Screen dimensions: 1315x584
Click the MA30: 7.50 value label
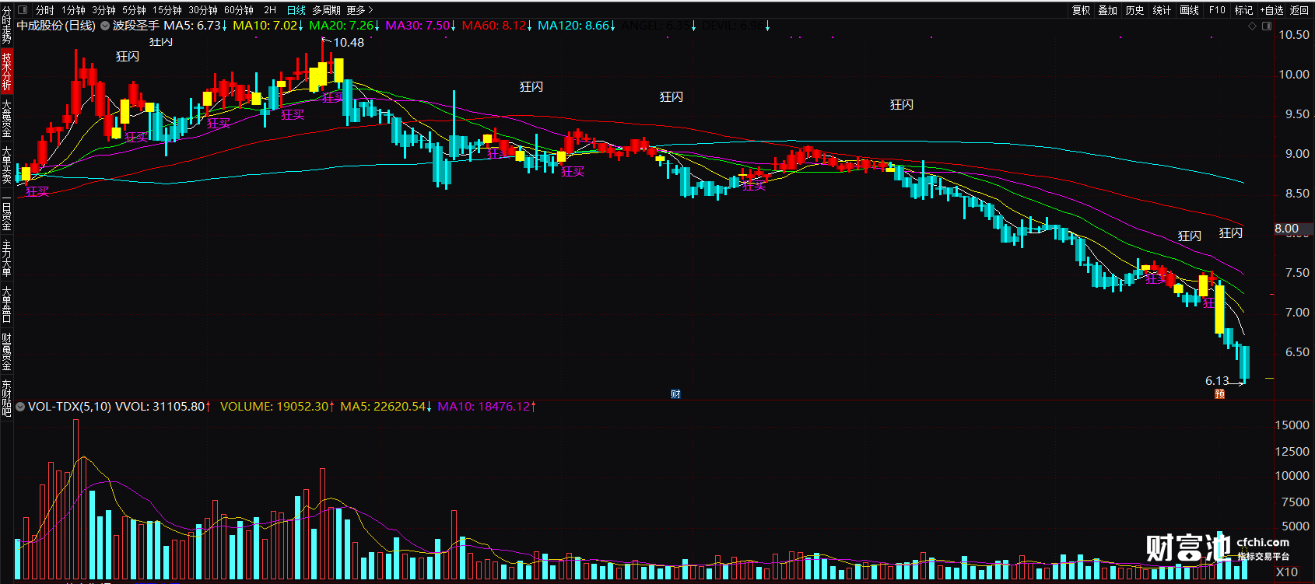coord(419,26)
